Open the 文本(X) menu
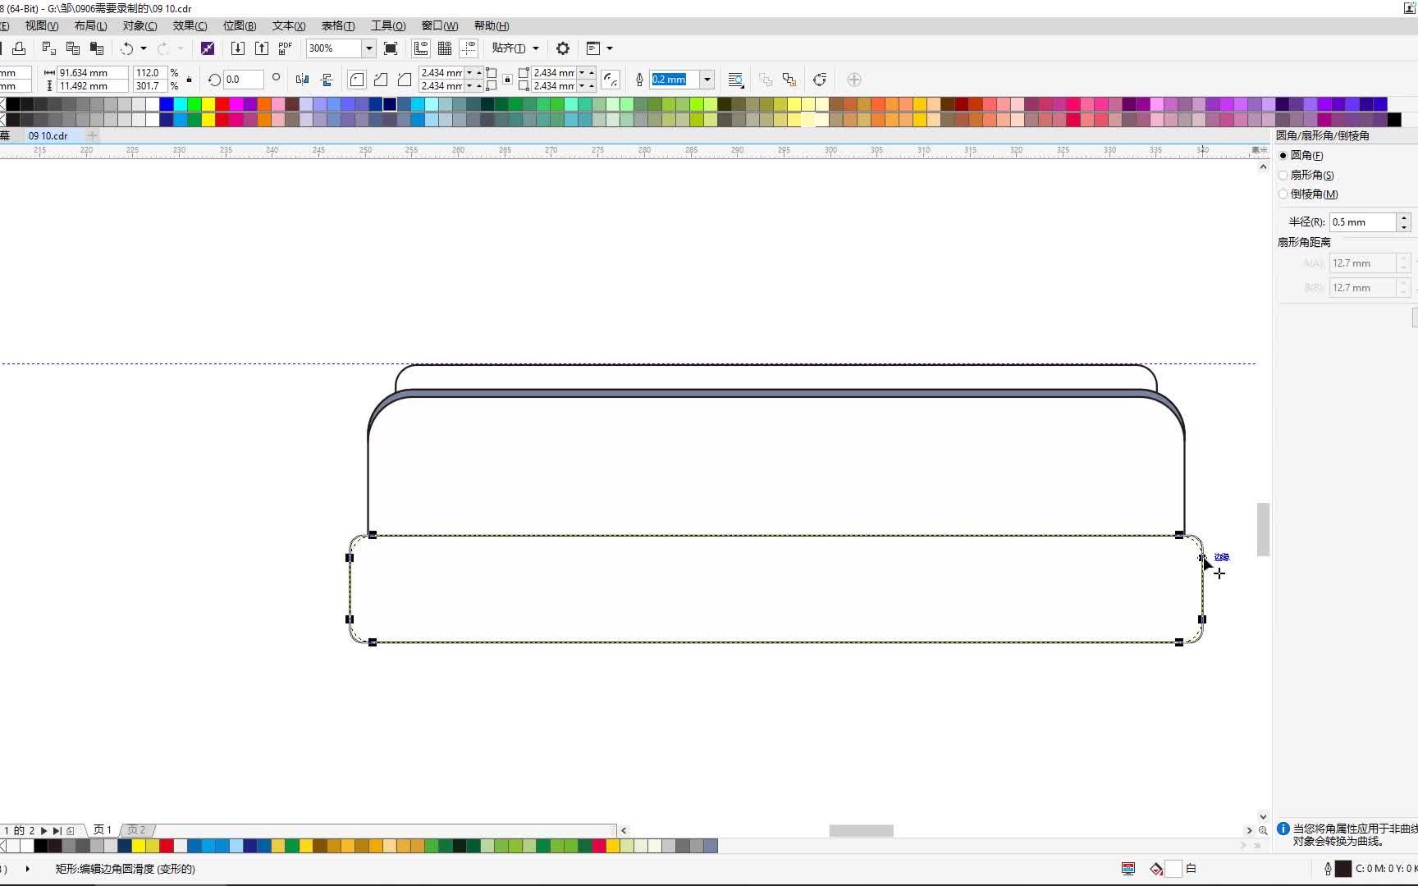 coord(289,25)
